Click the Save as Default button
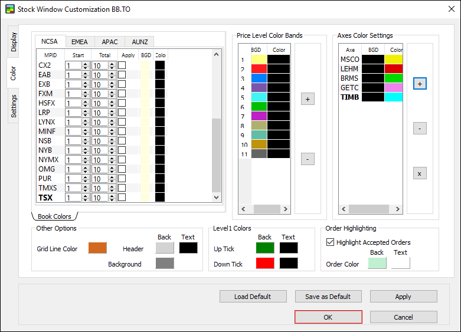This screenshot has height=332, width=461. click(x=328, y=296)
